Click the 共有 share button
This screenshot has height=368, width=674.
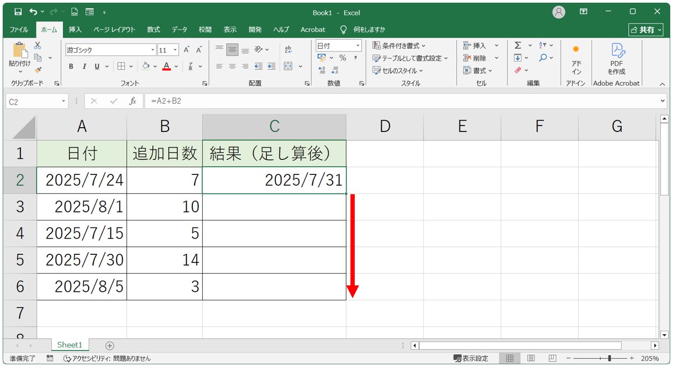(647, 30)
